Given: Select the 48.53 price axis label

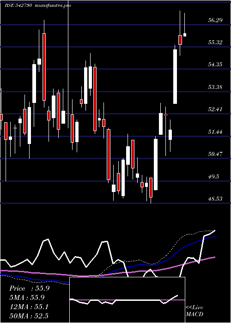Looking at the screenshot, I should click(215, 198).
